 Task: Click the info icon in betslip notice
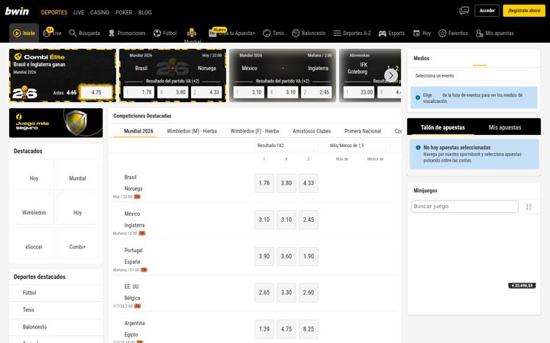tap(418, 148)
